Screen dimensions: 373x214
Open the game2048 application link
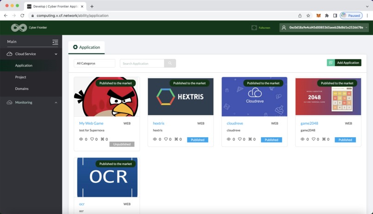309,123
